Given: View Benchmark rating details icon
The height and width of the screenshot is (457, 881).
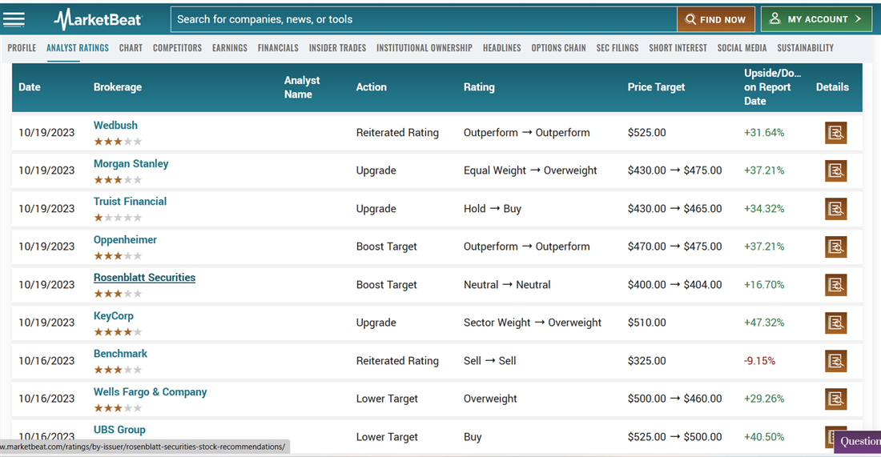Looking at the screenshot, I should (835, 361).
